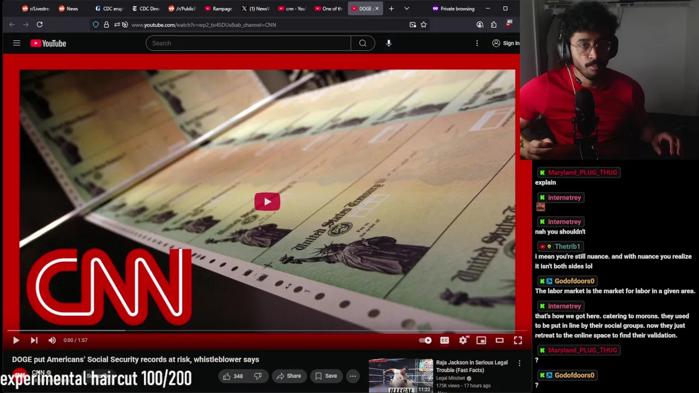
Task: Enter full screen mode
Action: coord(518,340)
